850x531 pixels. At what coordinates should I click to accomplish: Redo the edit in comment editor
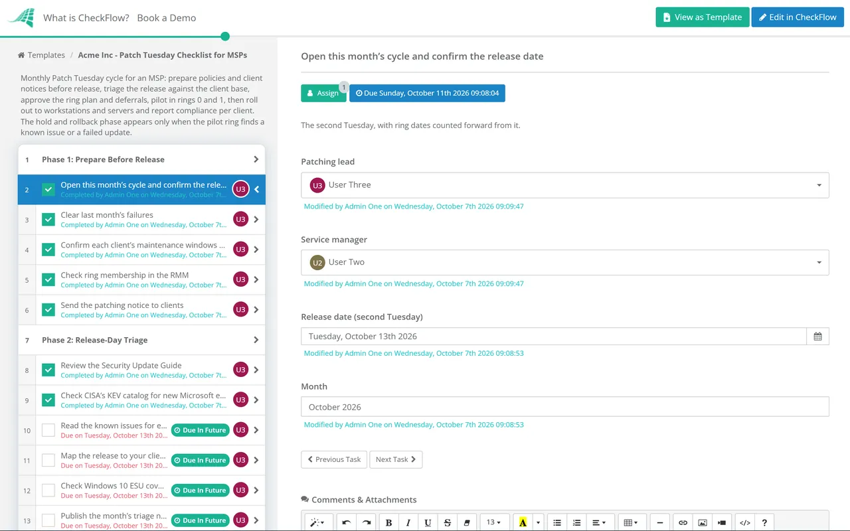366,522
